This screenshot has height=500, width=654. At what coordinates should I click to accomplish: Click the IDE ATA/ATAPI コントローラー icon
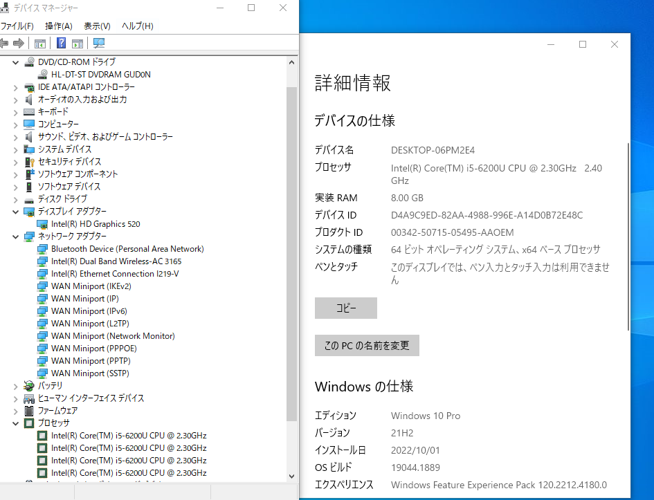[29, 87]
